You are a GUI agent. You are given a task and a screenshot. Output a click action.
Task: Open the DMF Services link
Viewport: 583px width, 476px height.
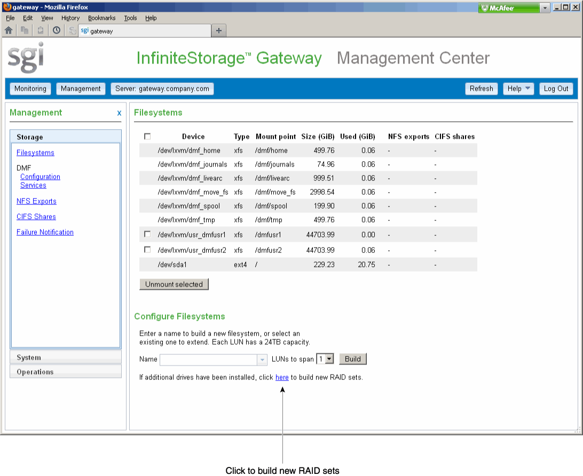33,185
